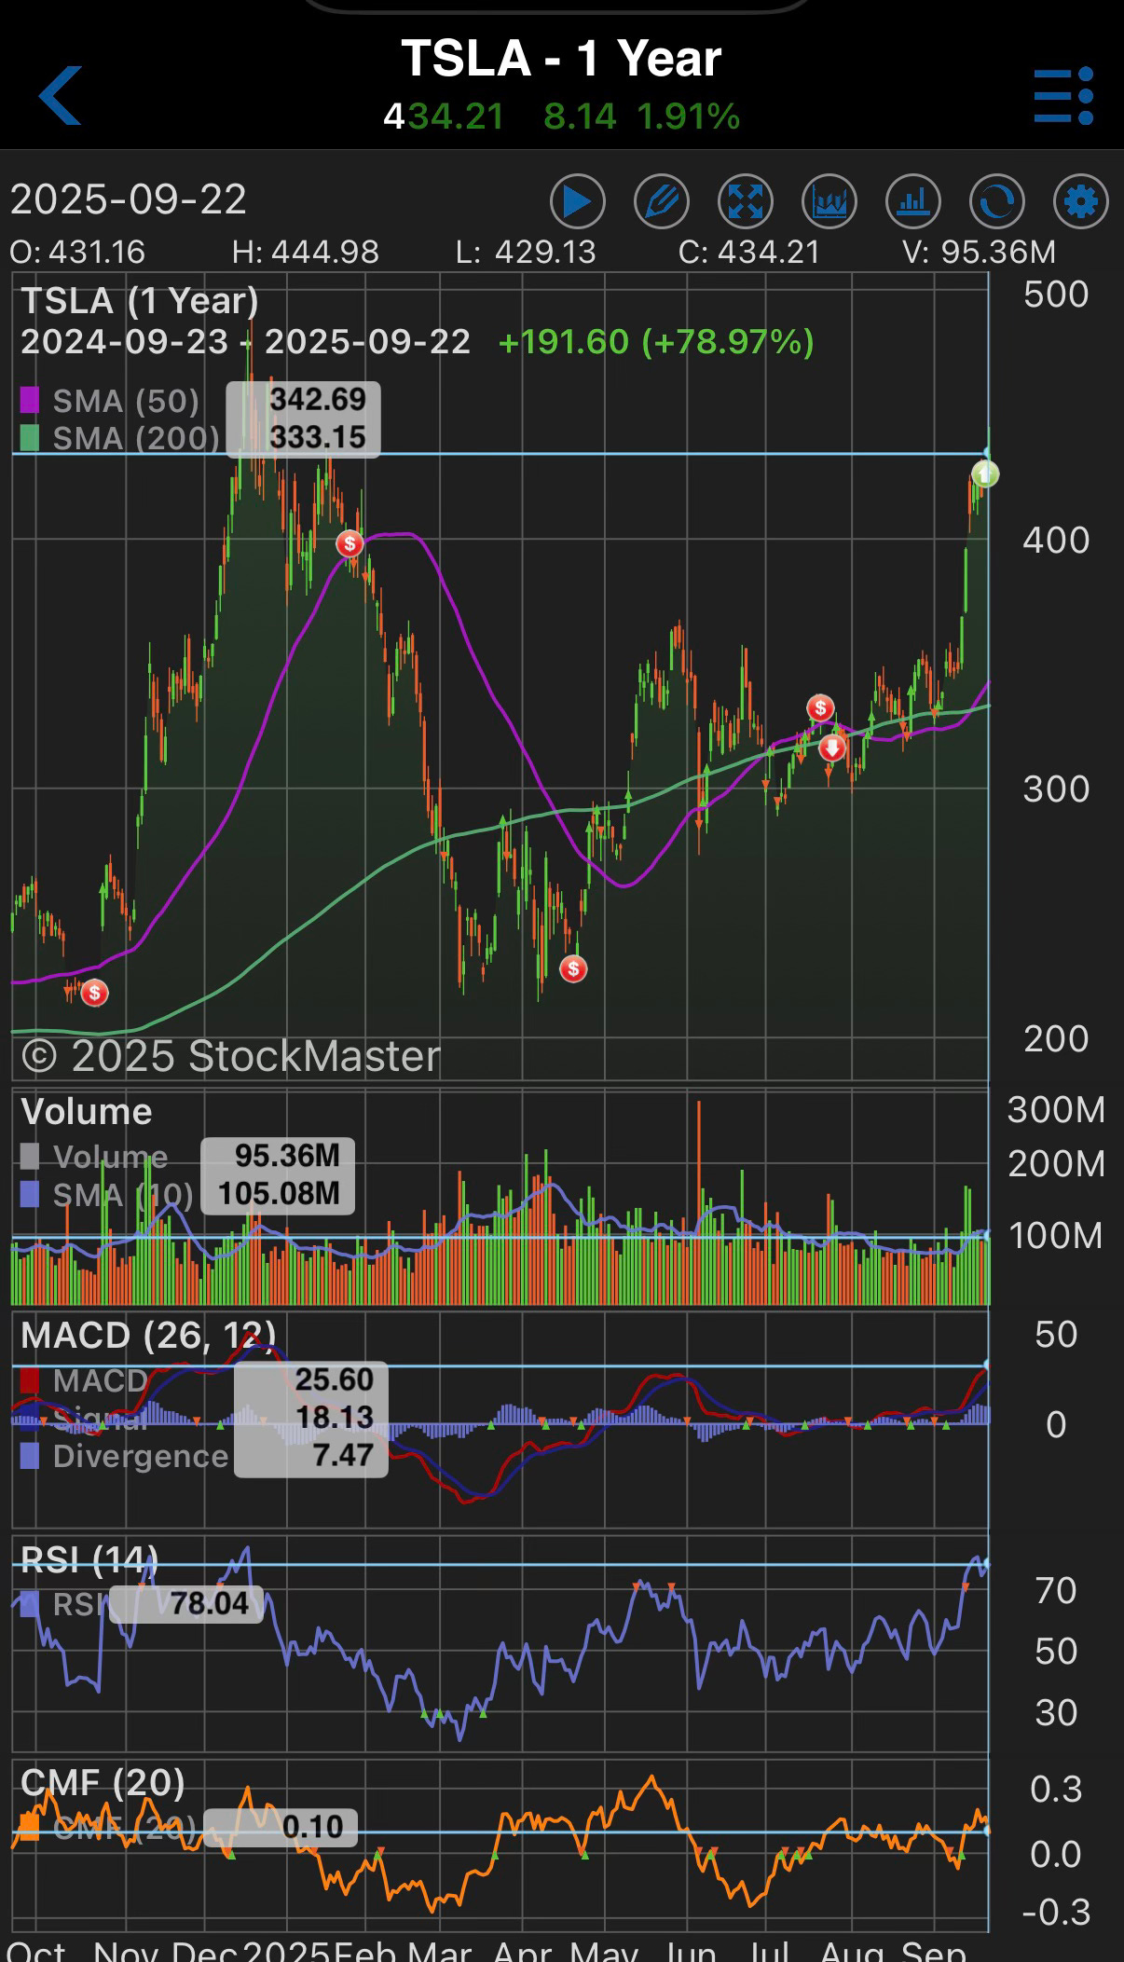Tap the open price O: 431.16
The width and height of the screenshot is (1124, 1962).
(77, 252)
